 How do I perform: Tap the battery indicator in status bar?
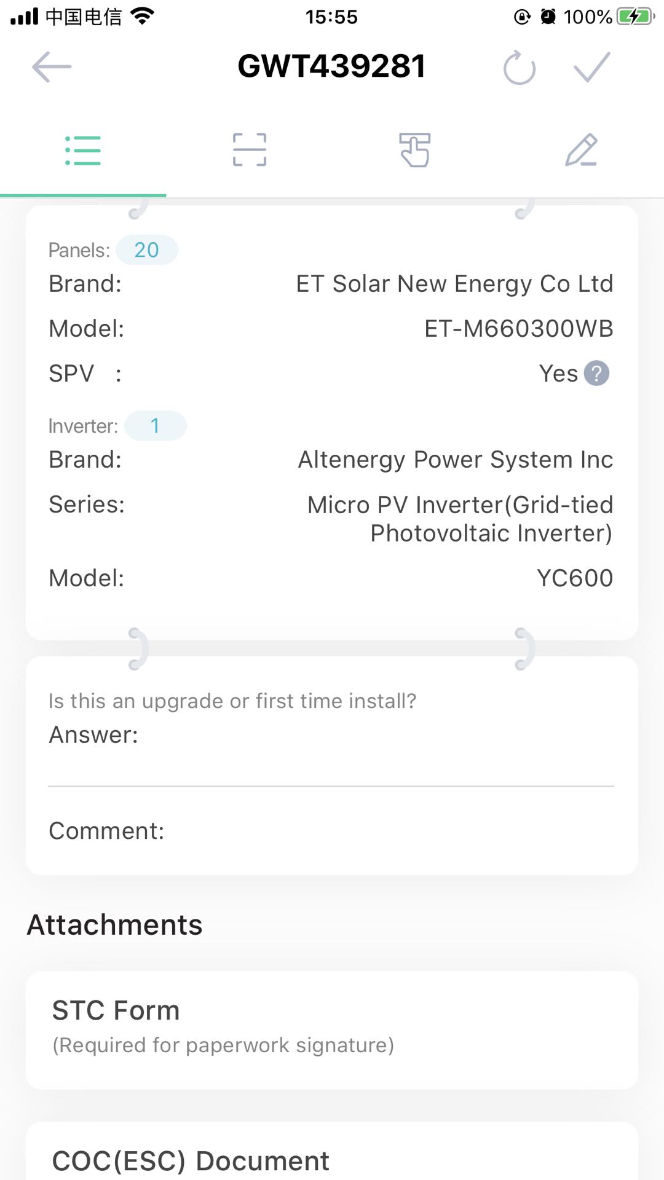[x=636, y=17]
